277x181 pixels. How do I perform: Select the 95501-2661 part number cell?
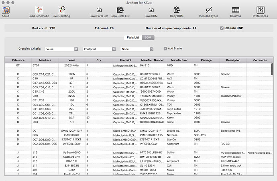tap(153, 170)
